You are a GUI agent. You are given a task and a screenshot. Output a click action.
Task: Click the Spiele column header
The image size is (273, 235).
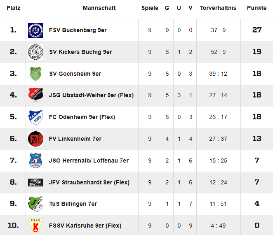[150, 8]
